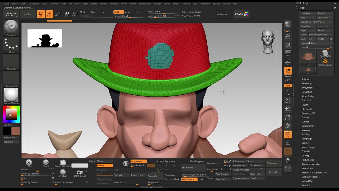Expand the Display Properties section
This screenshot has height=191, width=339.
[310, 177]
